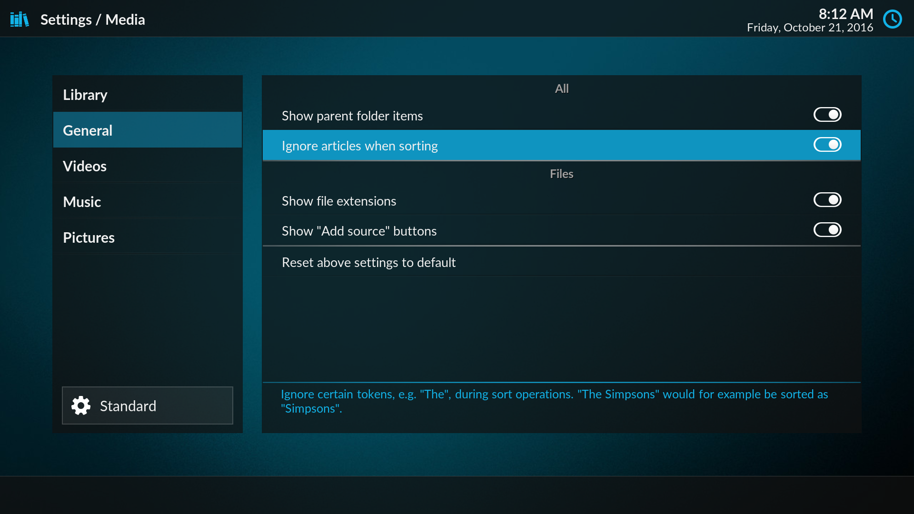Click the library books icon in header
The width and height of the screenshot is (914, 514).
pyautogui.click(x=20, y=20)
